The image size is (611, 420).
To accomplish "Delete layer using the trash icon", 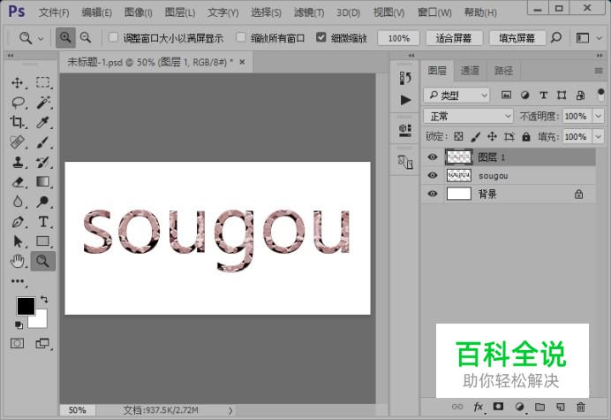I will tap(581, 407).
